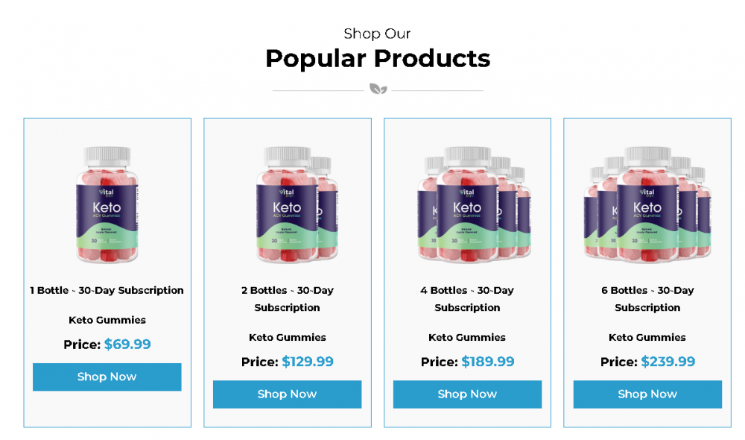Click the Popular Products heading
The height and width of the screenshot is (440, 745).
tap(378, 58)
